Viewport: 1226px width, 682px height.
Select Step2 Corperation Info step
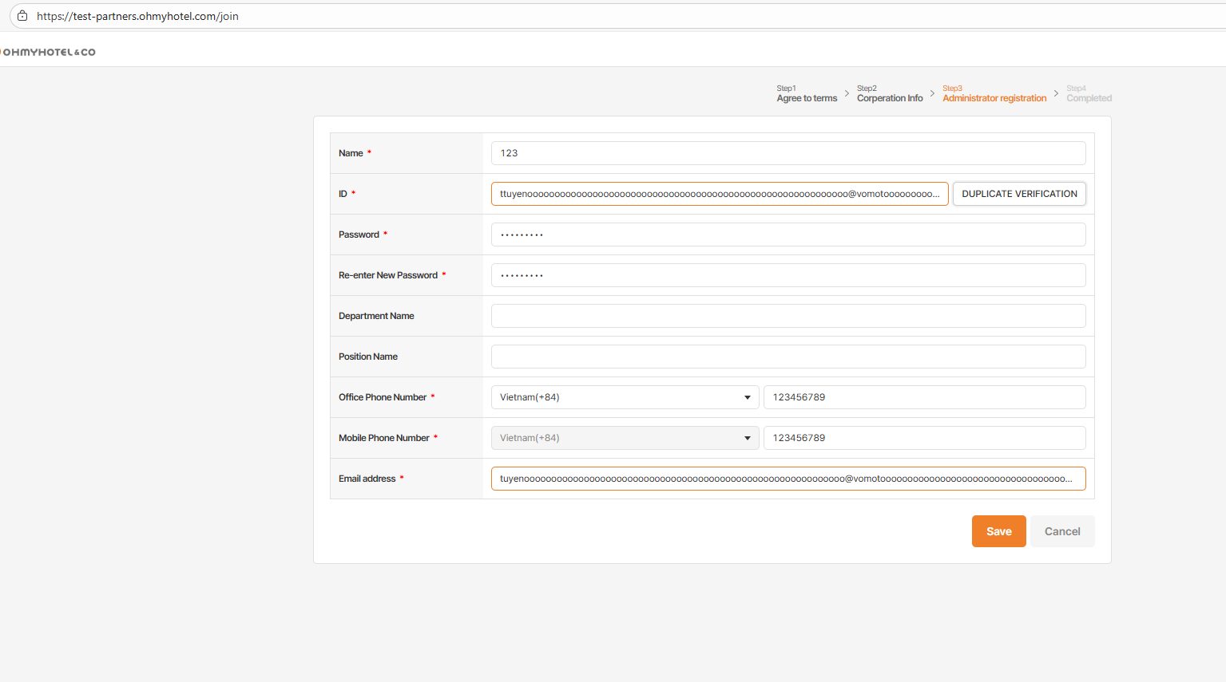(890, 94)
